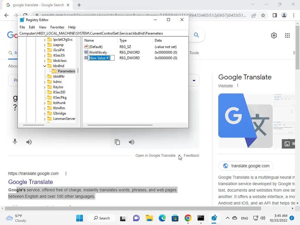
Task: Open File Explorer from the taskbar
Action: coord(149,218)
